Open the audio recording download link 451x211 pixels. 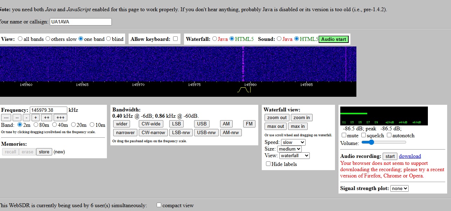click(x=410, y=156)
